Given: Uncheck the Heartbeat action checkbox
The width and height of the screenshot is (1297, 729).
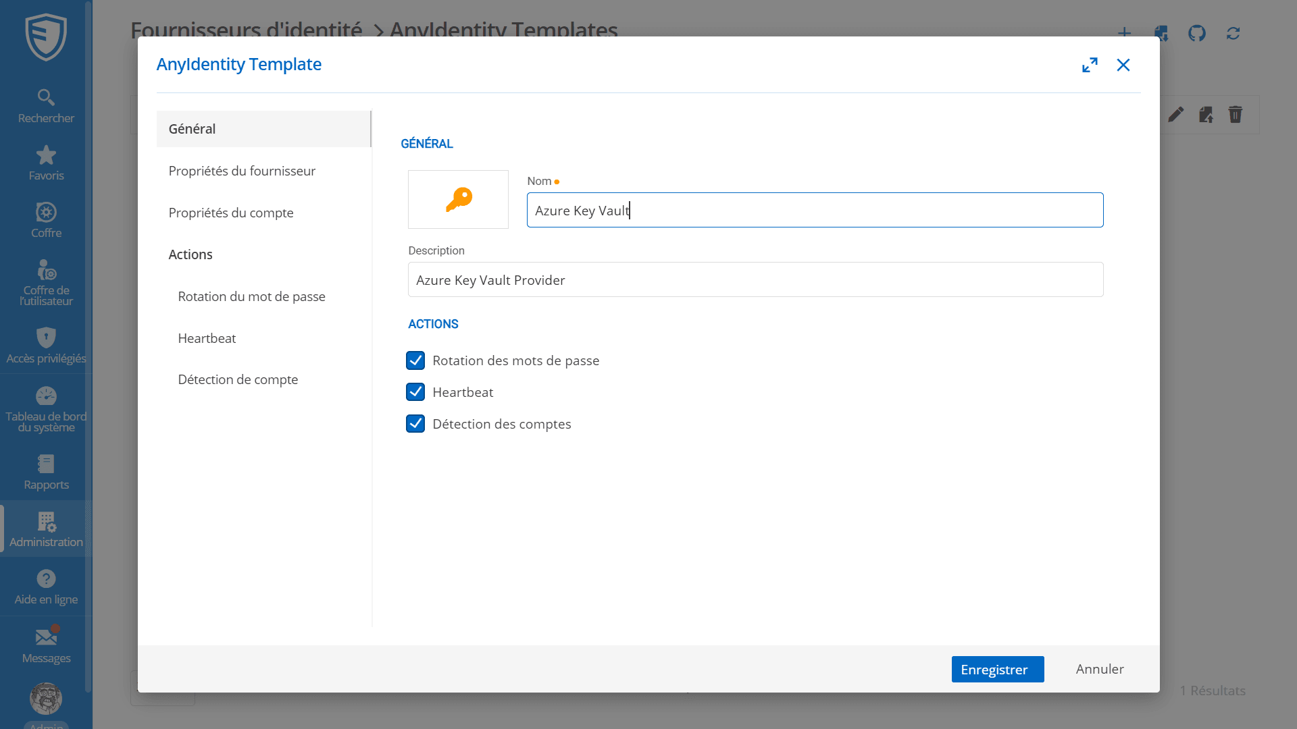Looking at the screenshot, I should click(x=415, y=392).
